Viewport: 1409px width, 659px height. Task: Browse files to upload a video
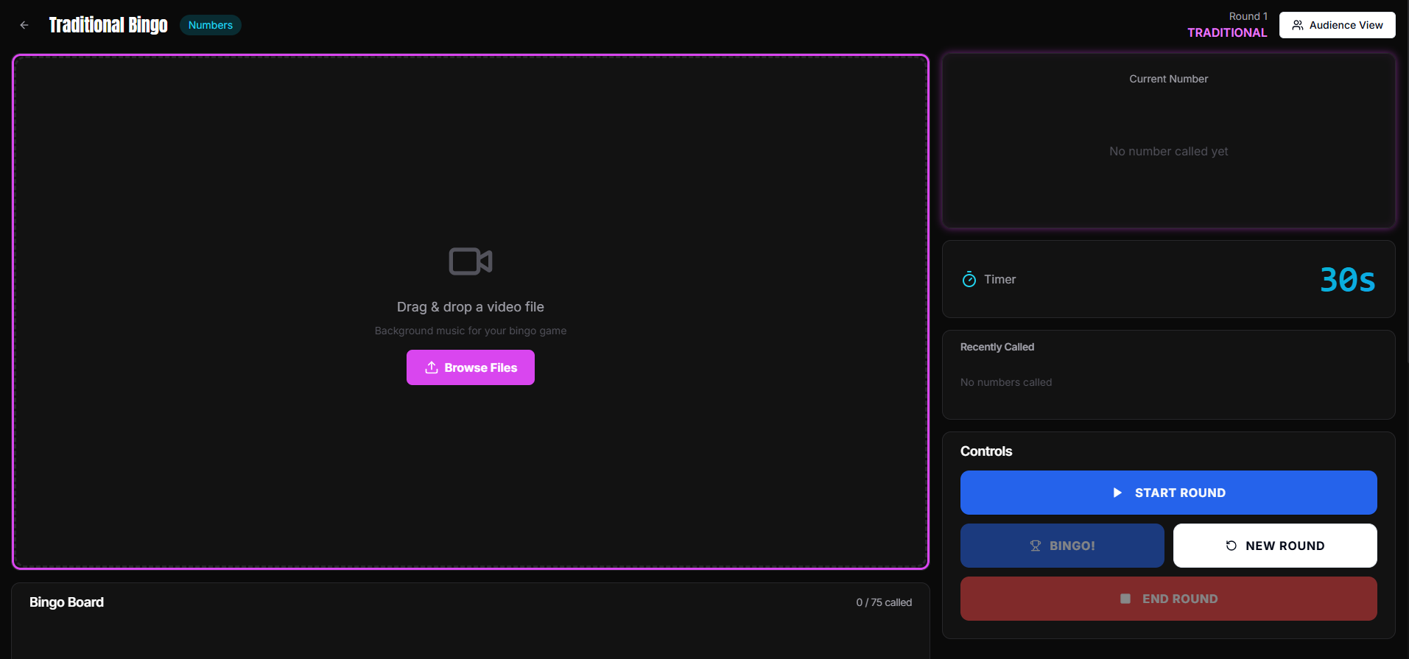pos(471,367)
